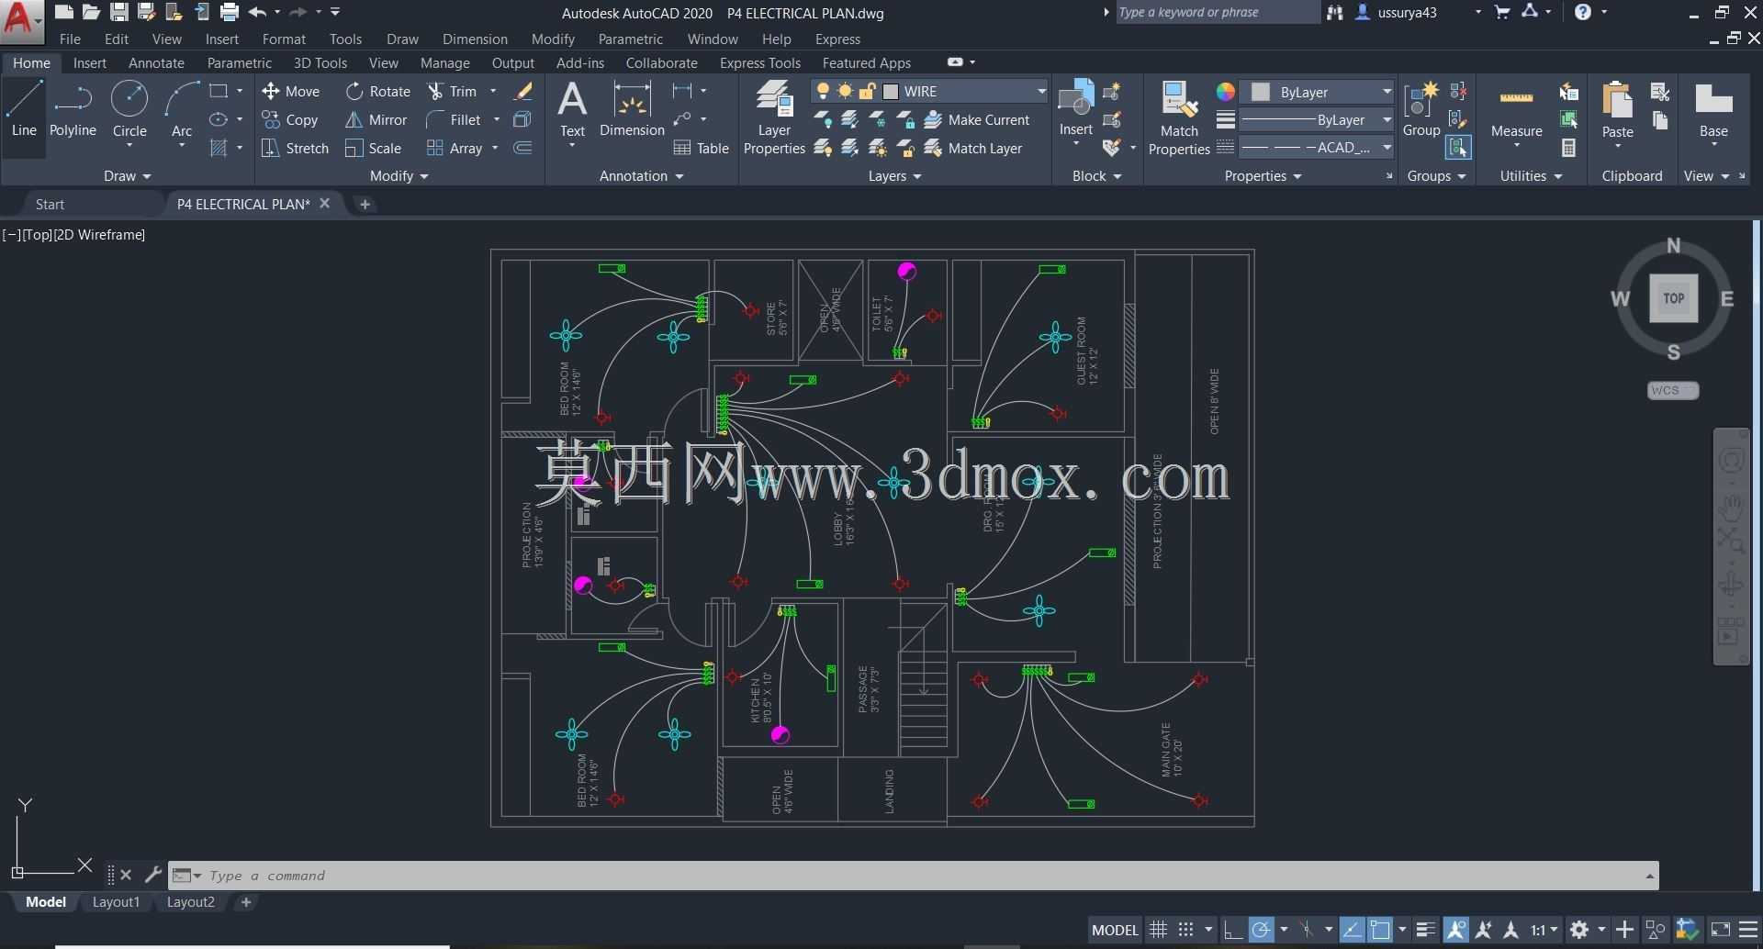The height and width of the screenshot is (949, 1763).
Task: Toggle ortho mode in status bar
Action: tap(1232, 930)
